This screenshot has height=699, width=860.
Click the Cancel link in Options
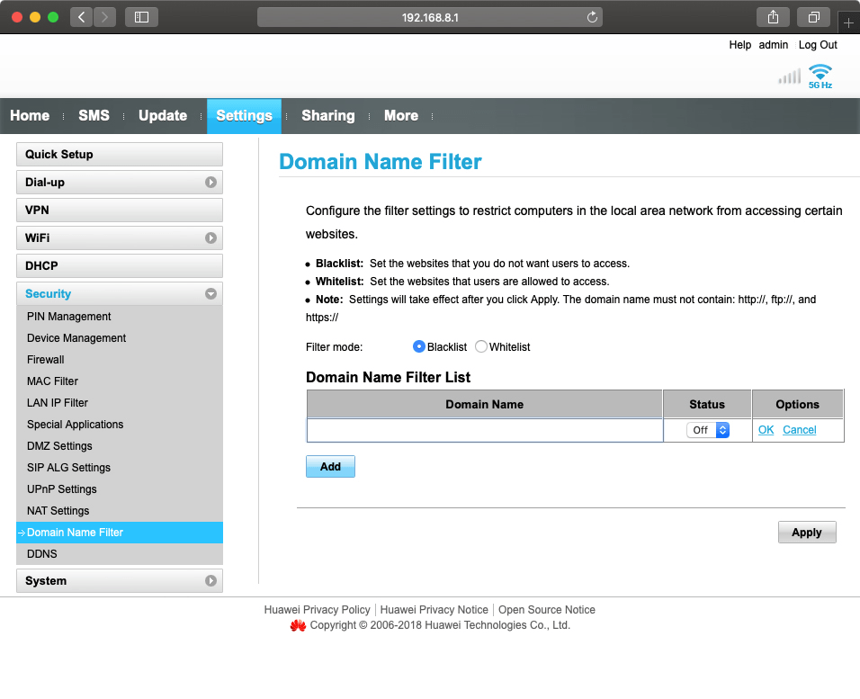point(799,430)
